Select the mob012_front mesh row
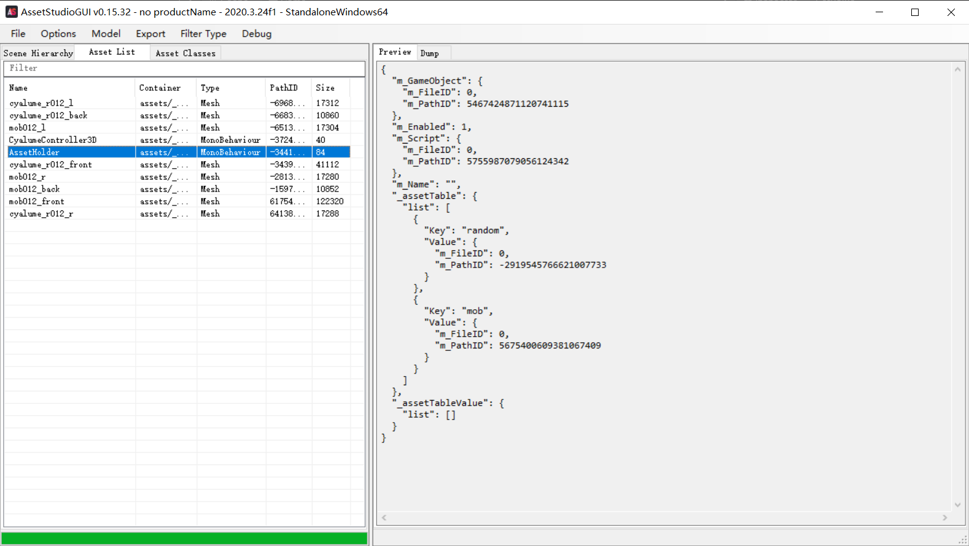This screenshot has width=969, height=546. tap(179, 201)
